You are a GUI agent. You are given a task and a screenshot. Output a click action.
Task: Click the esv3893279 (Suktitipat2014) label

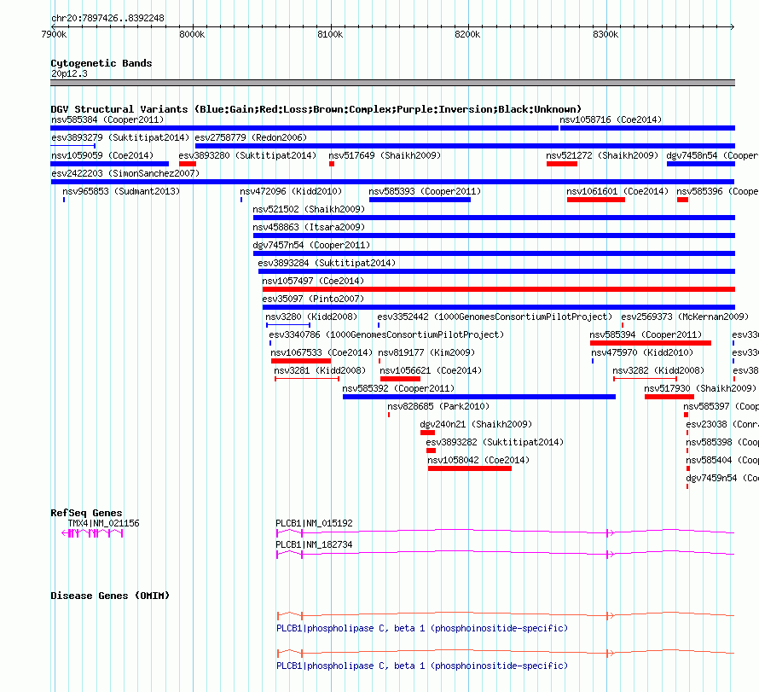click(120, 137)
